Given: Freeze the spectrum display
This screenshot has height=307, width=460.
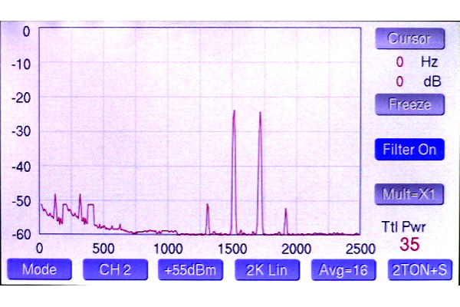Looking at the screenshot, I should (410, 104).
